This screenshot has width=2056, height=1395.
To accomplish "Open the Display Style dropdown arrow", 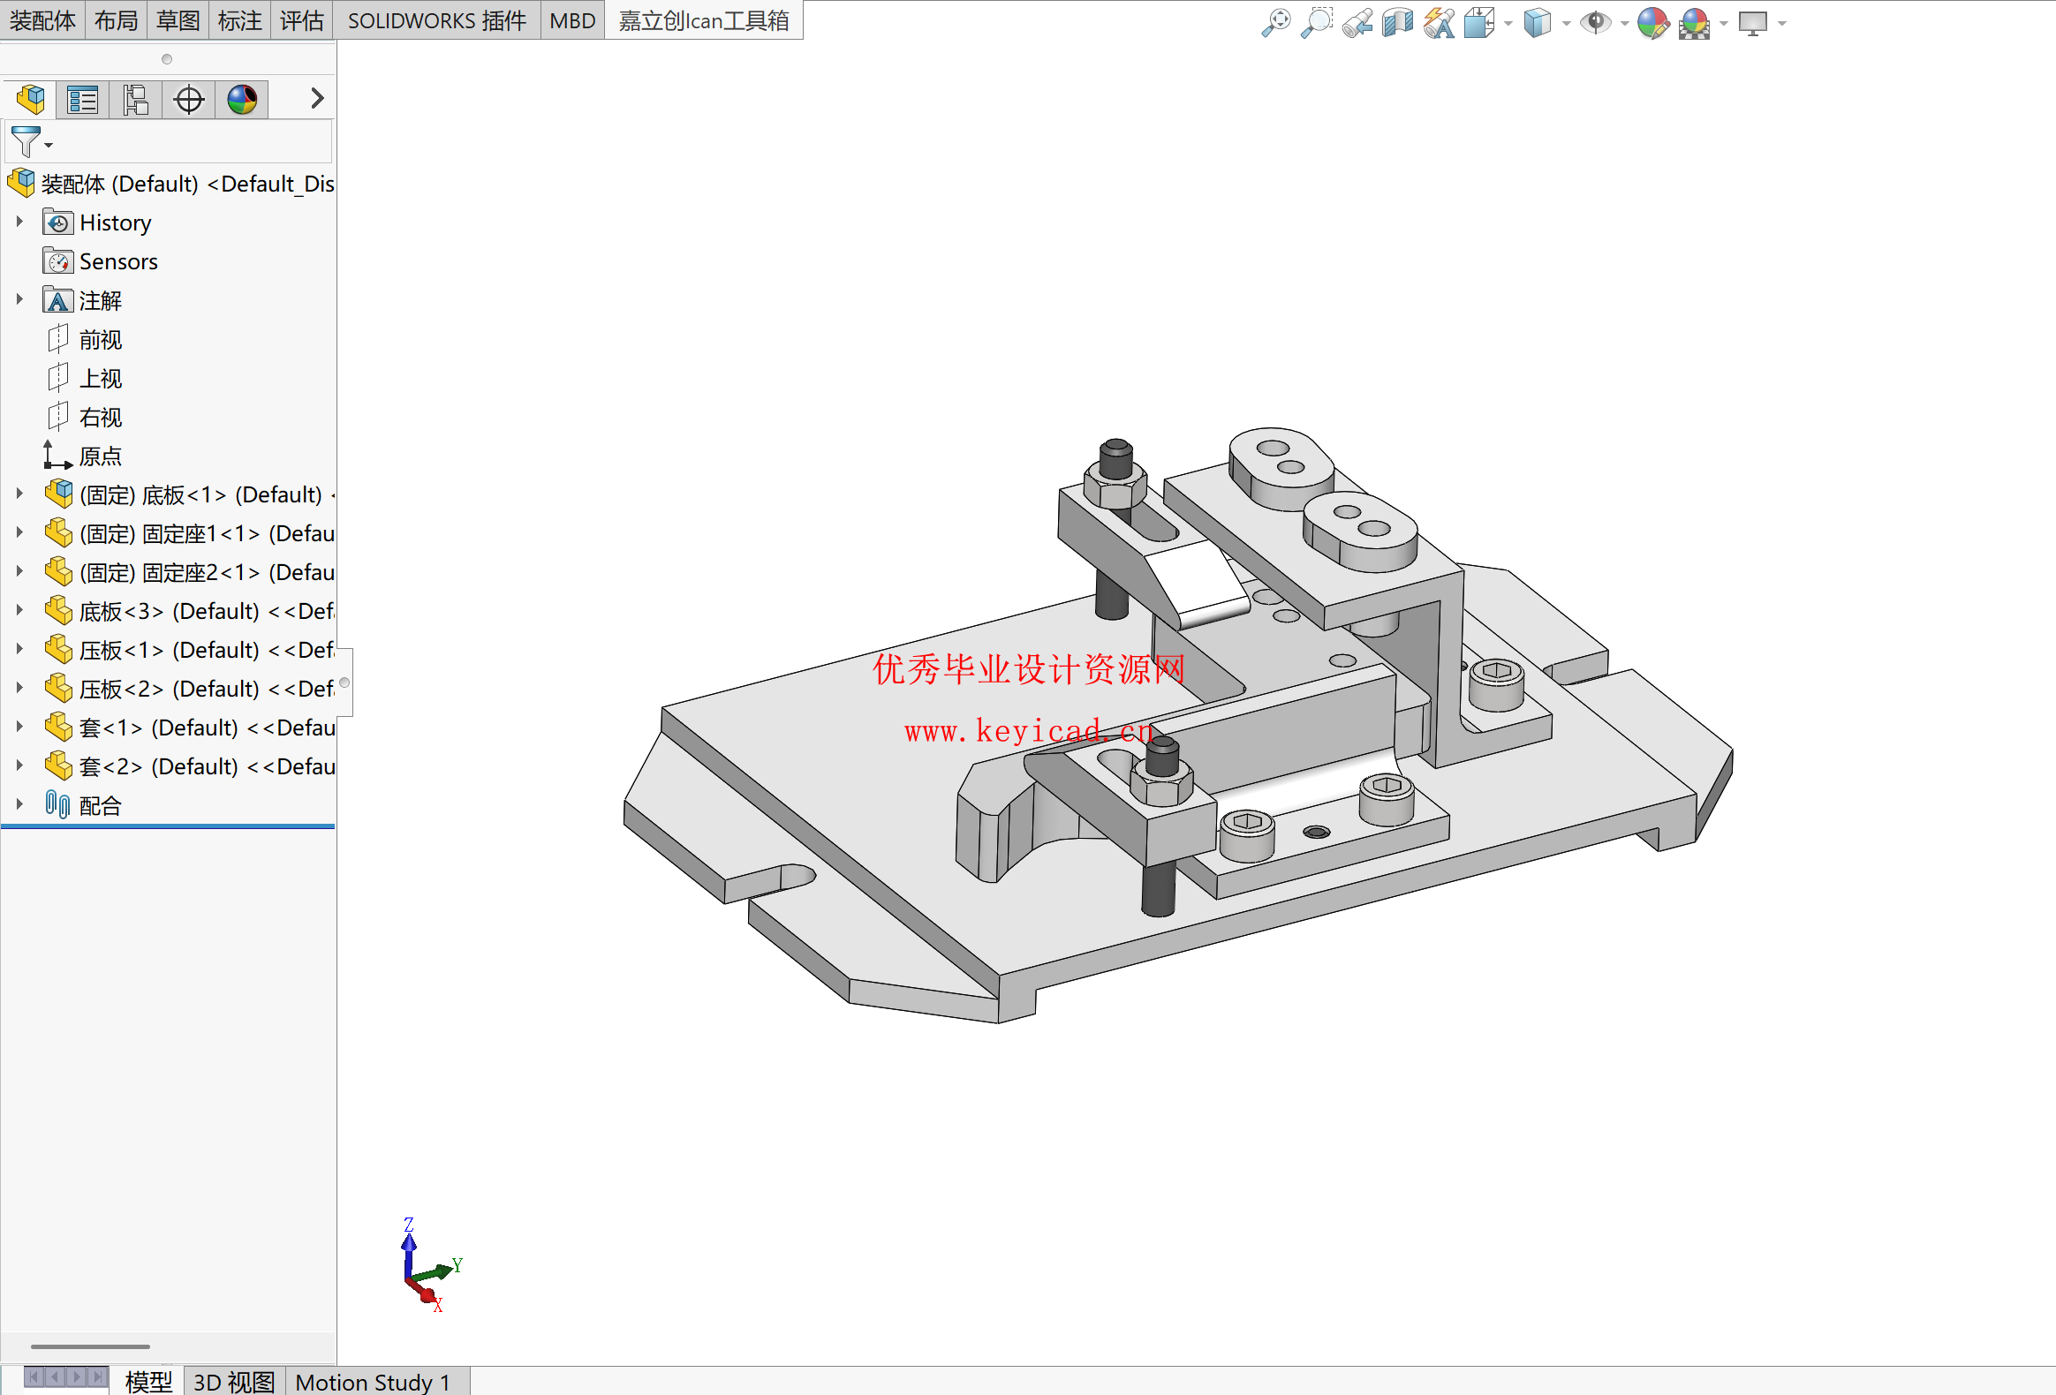I will tap(1567, 24).
